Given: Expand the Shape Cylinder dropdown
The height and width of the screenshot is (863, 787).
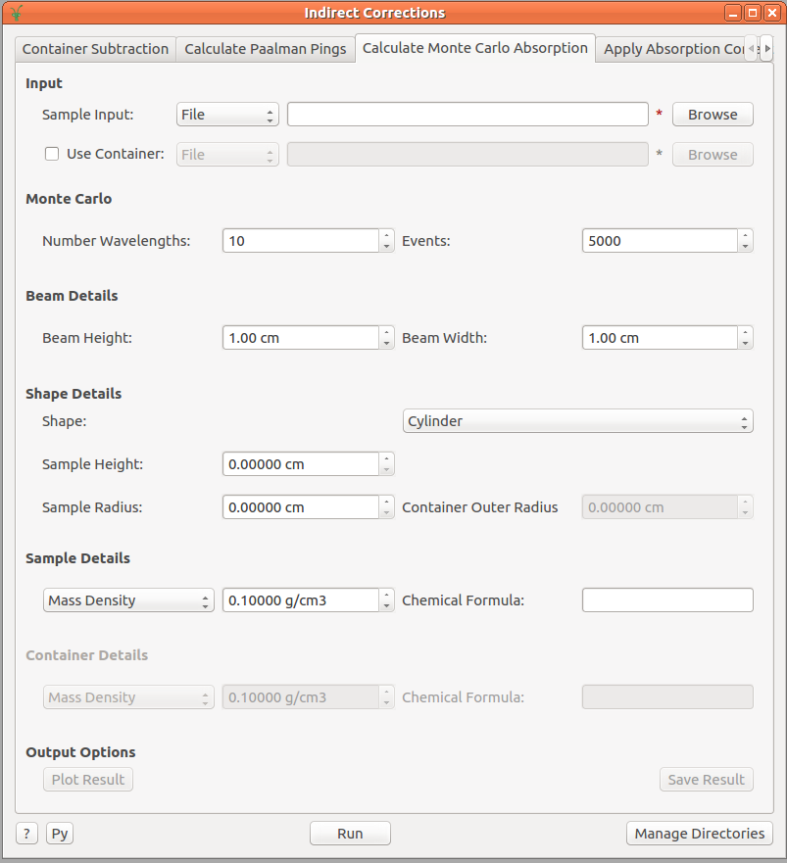Looking at the screenshot, I should click(x=577, y=421).
